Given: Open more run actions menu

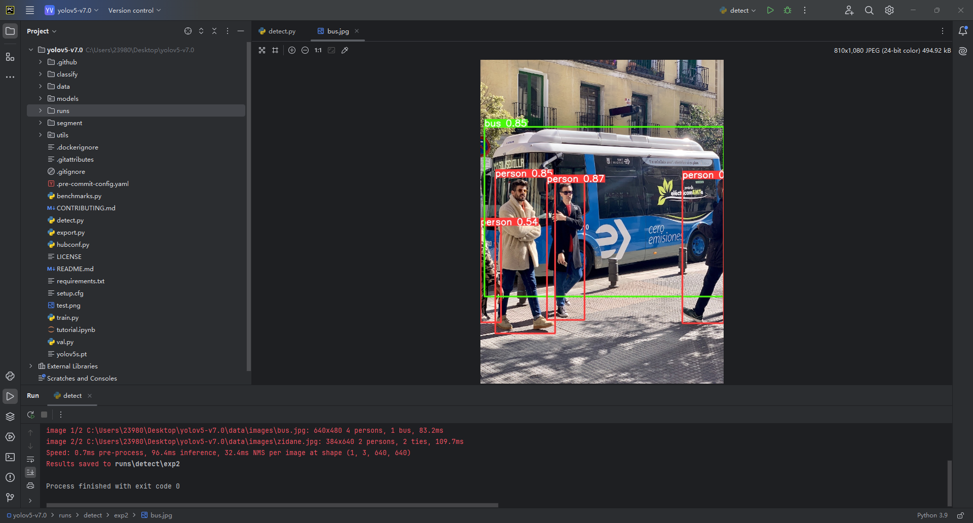Looking at the screenshot, I should [x=805, y=10].
